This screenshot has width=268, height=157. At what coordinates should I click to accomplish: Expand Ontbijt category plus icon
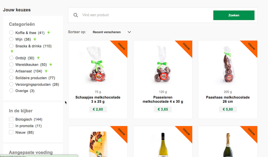coord(38,58)
